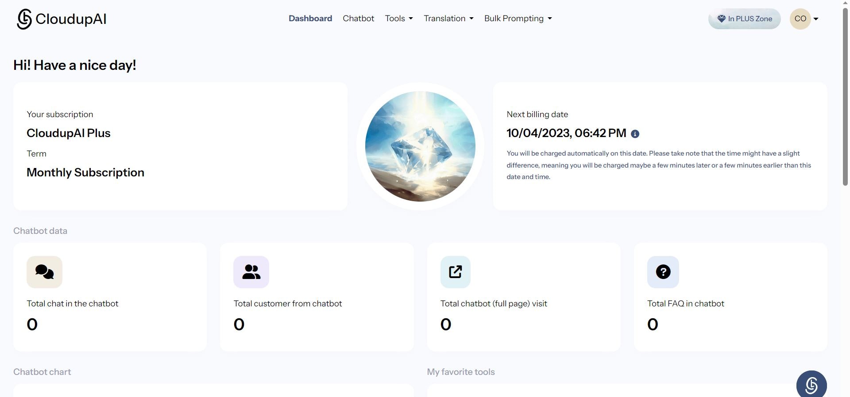Click the 'Hi! Have a nice day!' greeting

[75, 65]
